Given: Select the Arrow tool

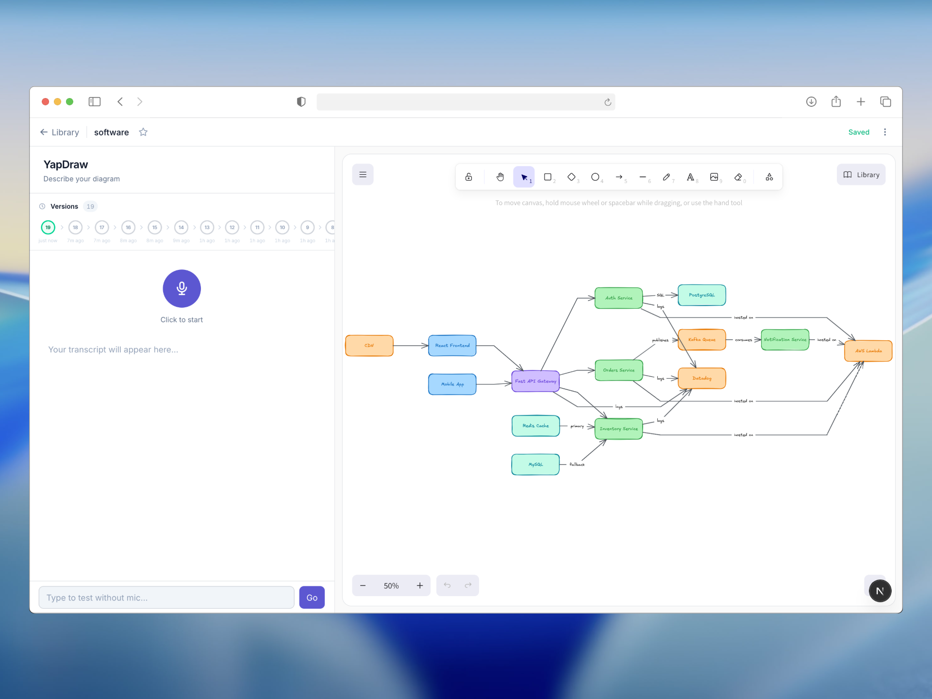Looking at the screenshot, I should (619, 177).
